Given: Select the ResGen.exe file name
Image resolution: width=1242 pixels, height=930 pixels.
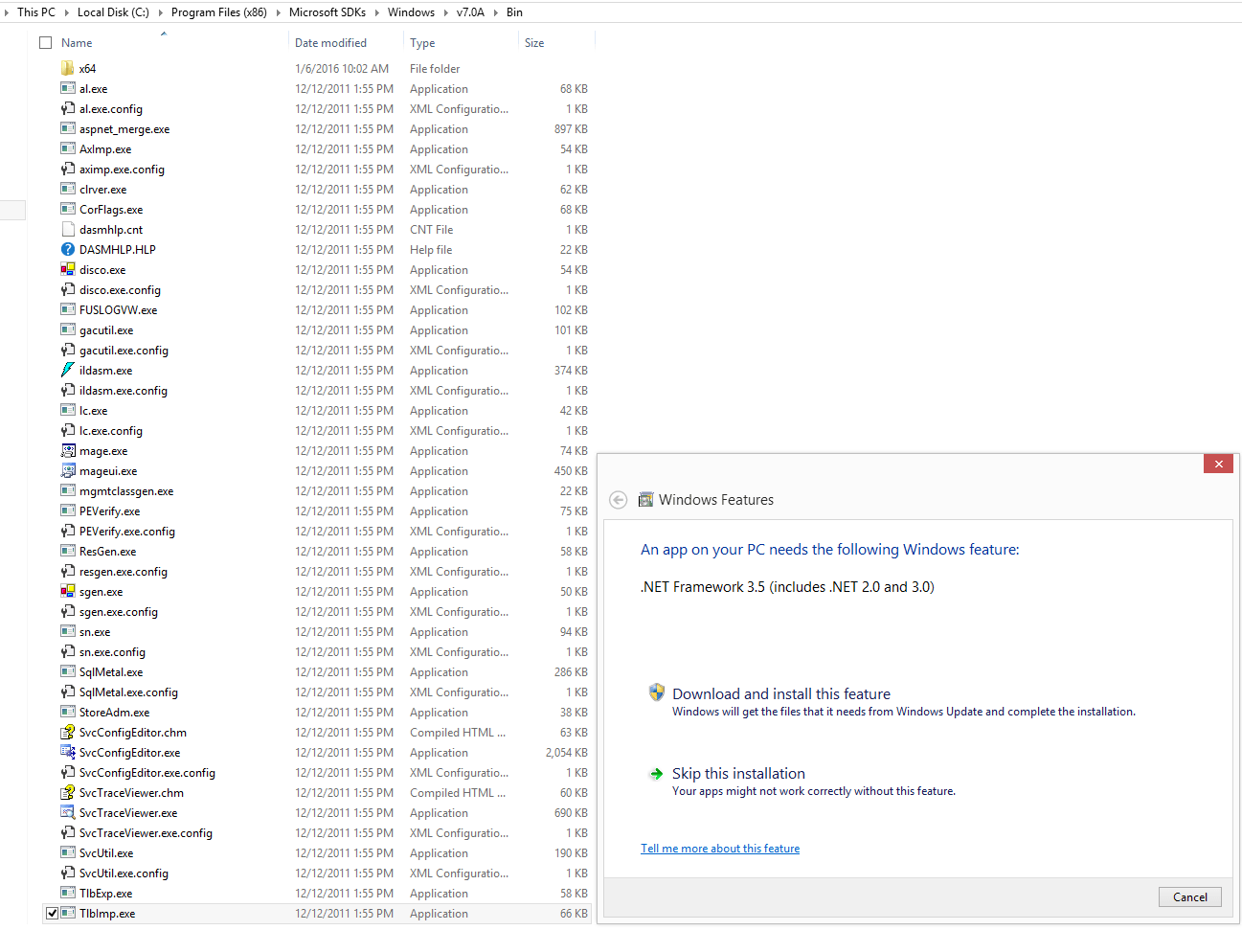Looking at the screenshot, I should pos(108,552).
